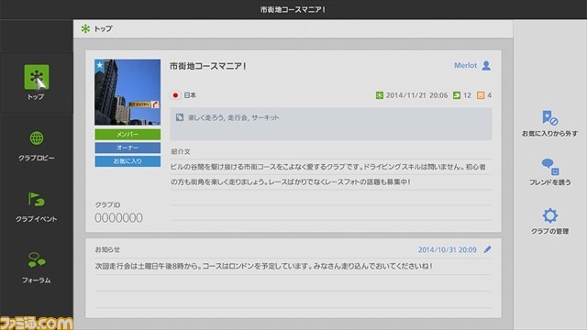Open クラブイベント flag icon
This screenshot has width=587, height=330.
37,199
